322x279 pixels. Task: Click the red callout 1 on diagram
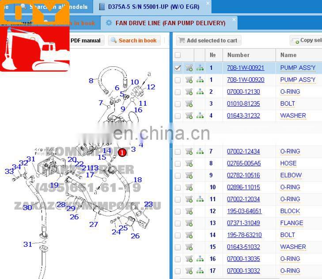(x=122, y=153)
